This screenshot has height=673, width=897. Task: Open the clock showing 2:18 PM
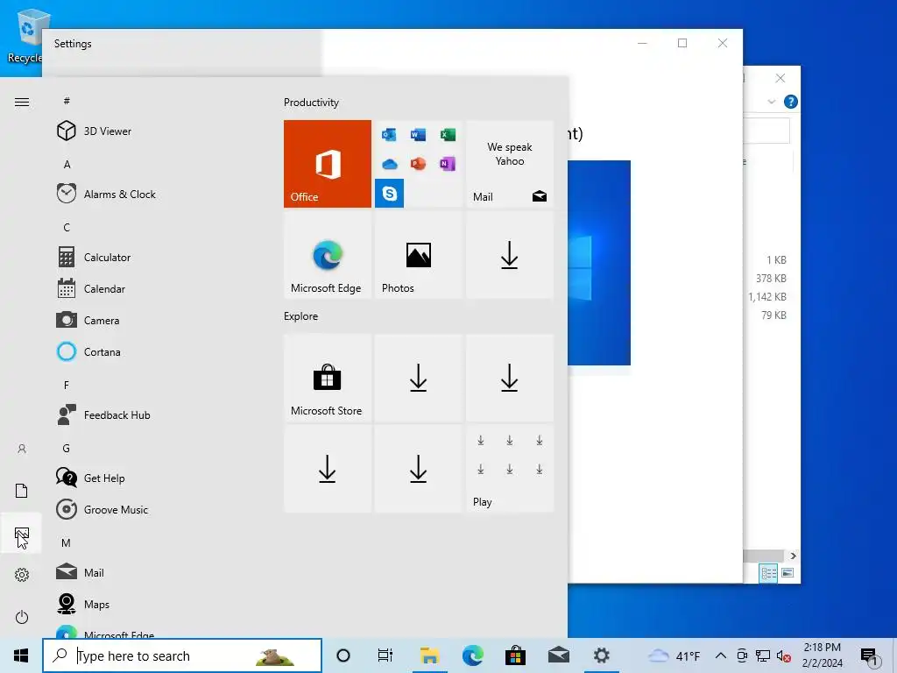(822, 655)
